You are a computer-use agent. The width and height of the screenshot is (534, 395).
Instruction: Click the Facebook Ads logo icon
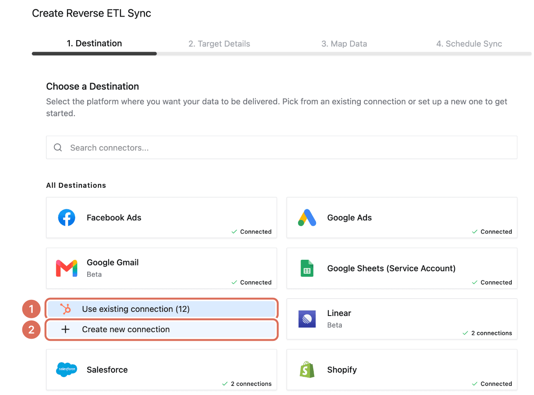pyautogui.click(x=67, y=218)
